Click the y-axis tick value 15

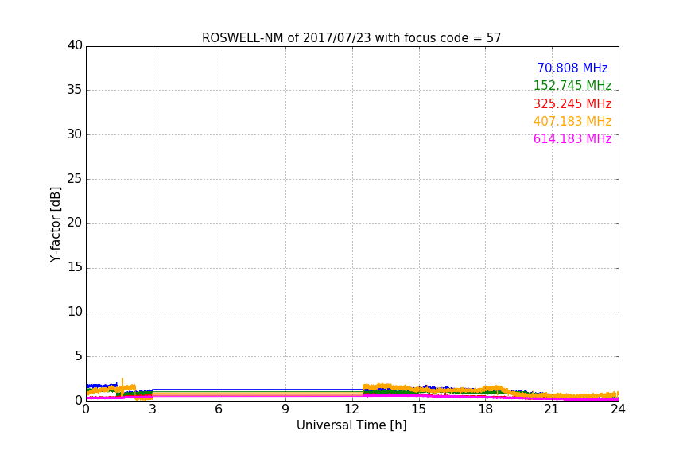click(x=75, y=267)
